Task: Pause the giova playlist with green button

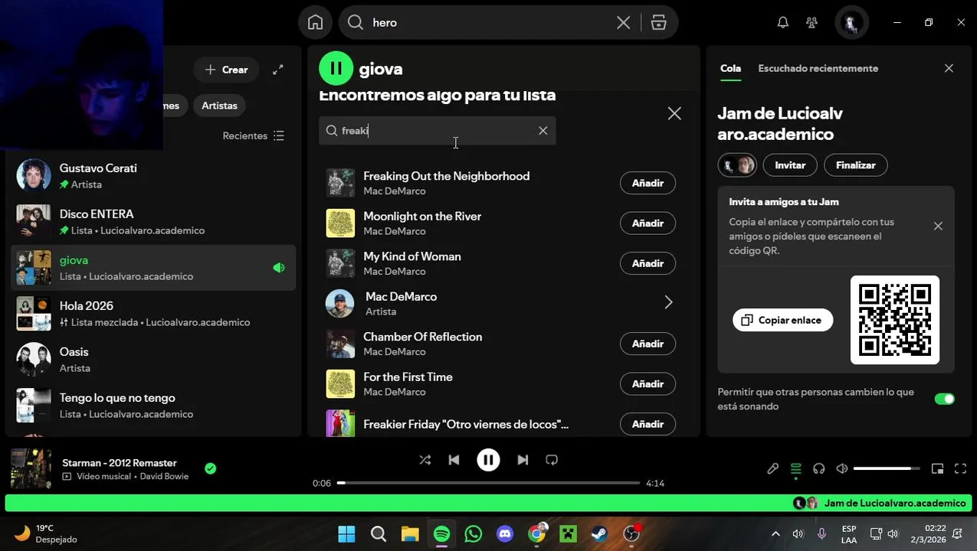Action: click(336, 68)
